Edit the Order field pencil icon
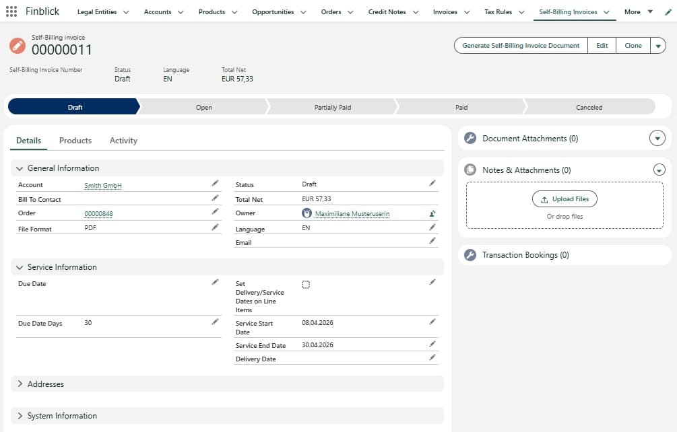 (215, 212)
